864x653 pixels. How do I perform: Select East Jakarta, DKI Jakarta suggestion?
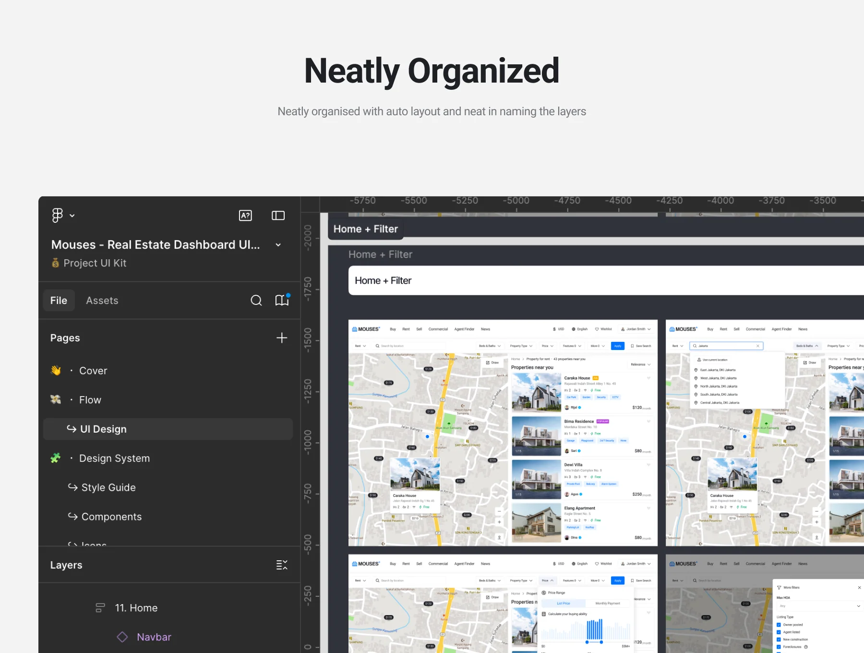pyautogui.click(x=715, y=370)
